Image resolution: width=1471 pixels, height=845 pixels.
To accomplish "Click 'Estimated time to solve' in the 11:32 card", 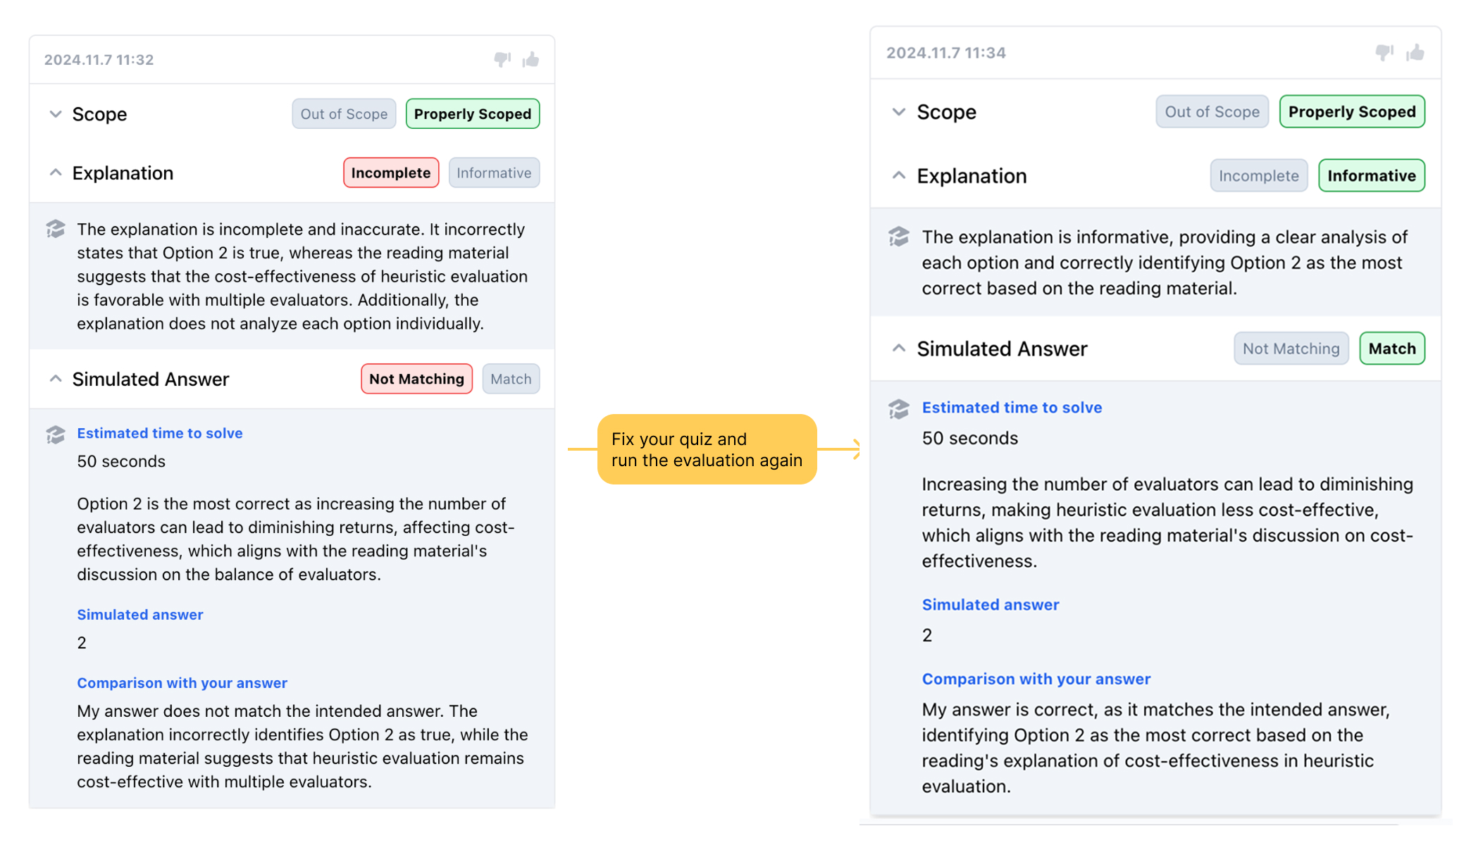I will pos(160,433).
